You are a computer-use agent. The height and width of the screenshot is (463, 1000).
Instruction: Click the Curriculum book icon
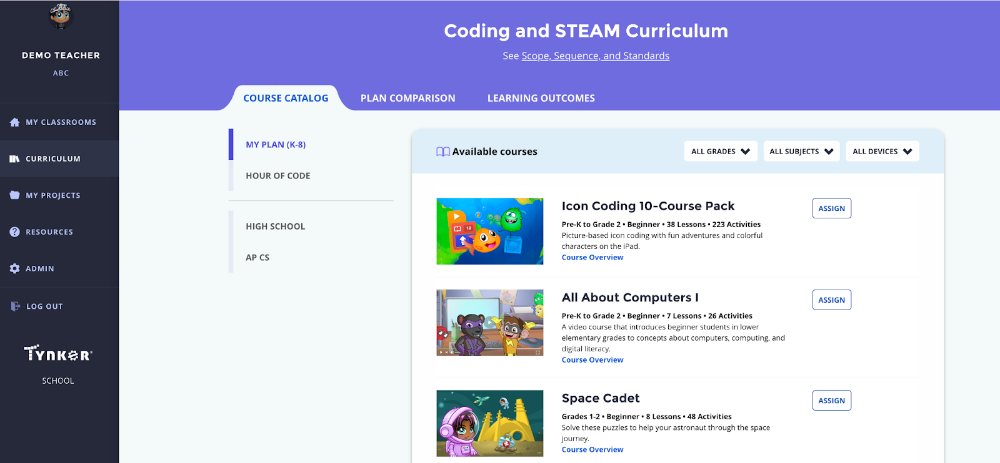click(x=14, y=159)
